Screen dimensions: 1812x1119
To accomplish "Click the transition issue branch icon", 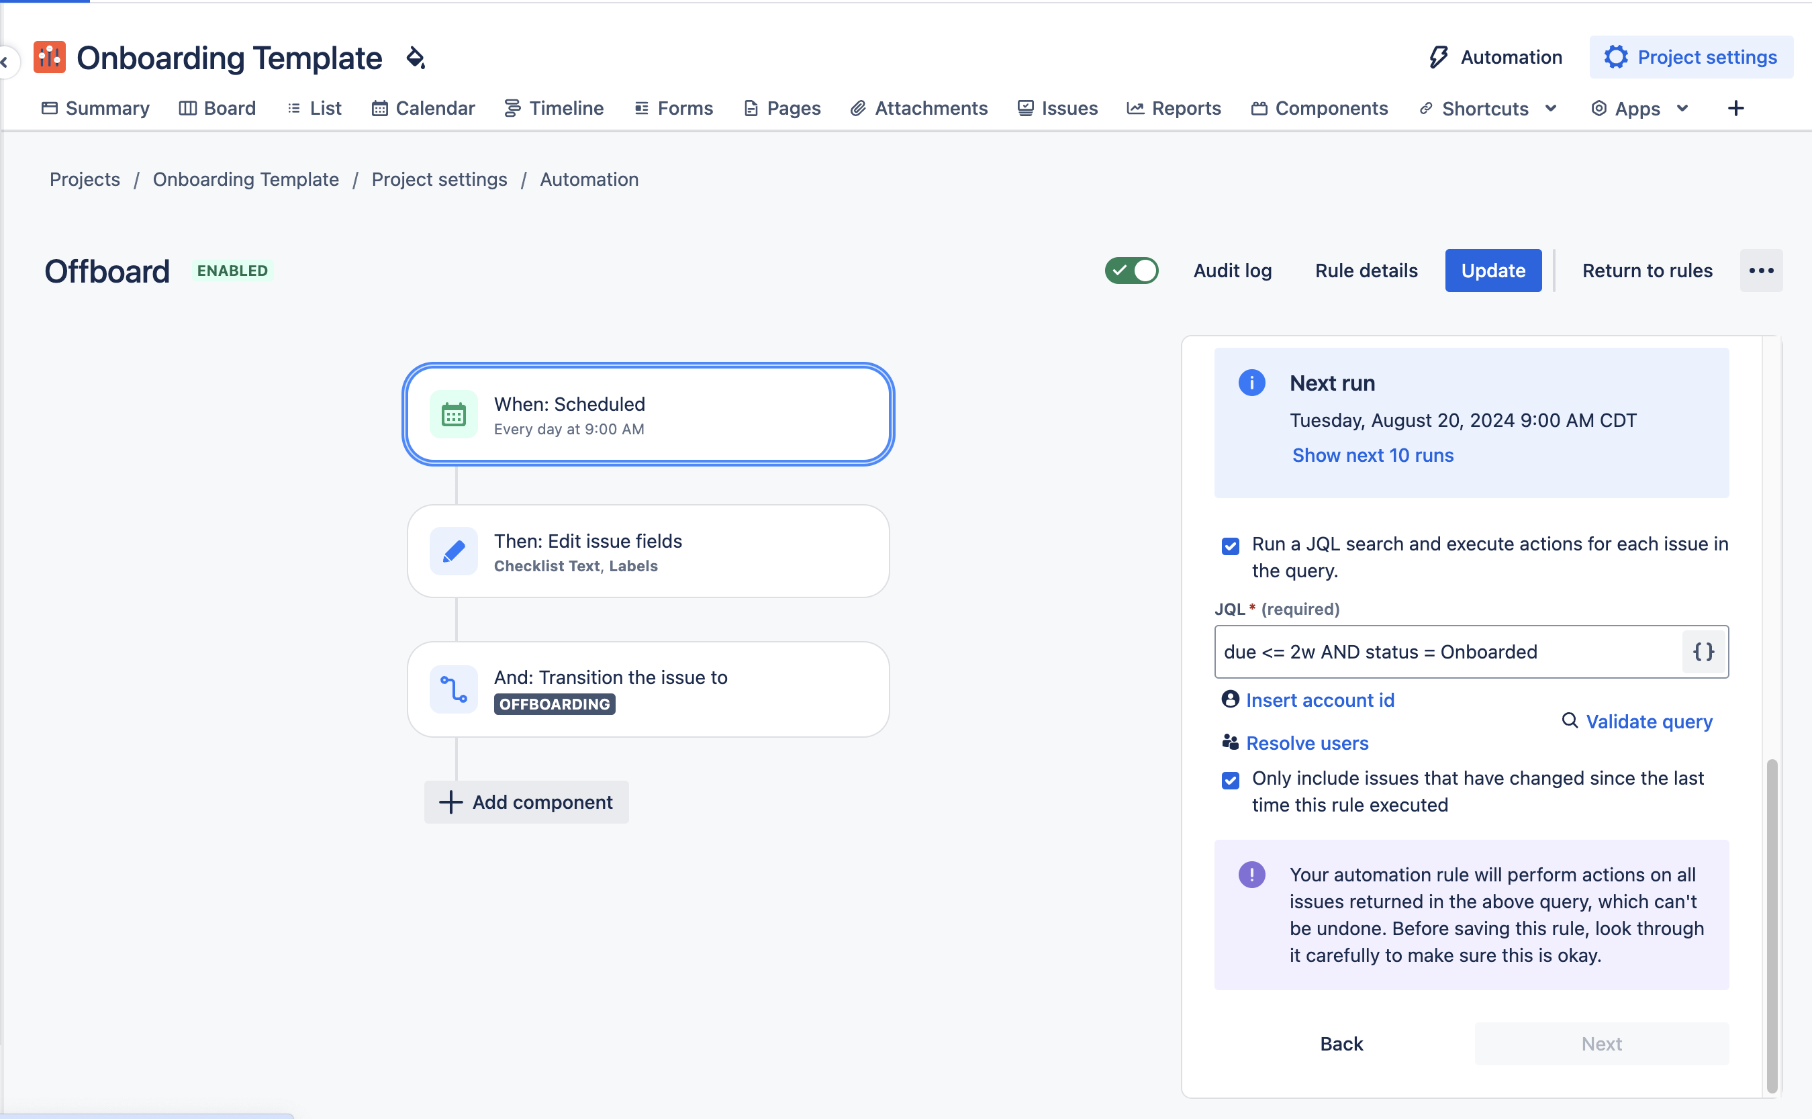I will [x=453, y=689].
